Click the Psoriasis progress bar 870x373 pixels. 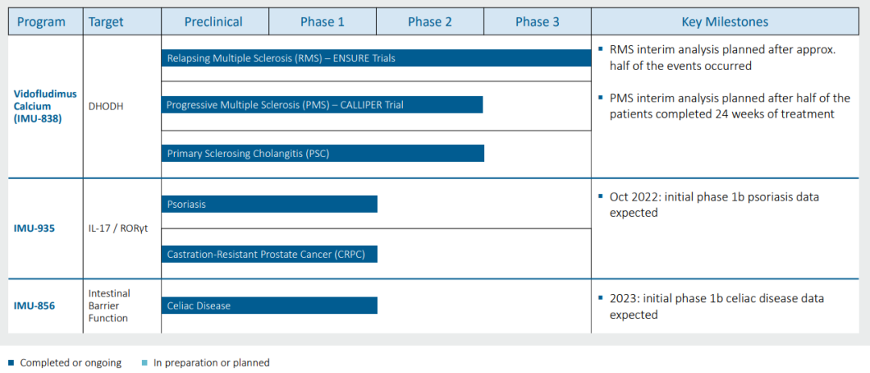click(269, 204)
